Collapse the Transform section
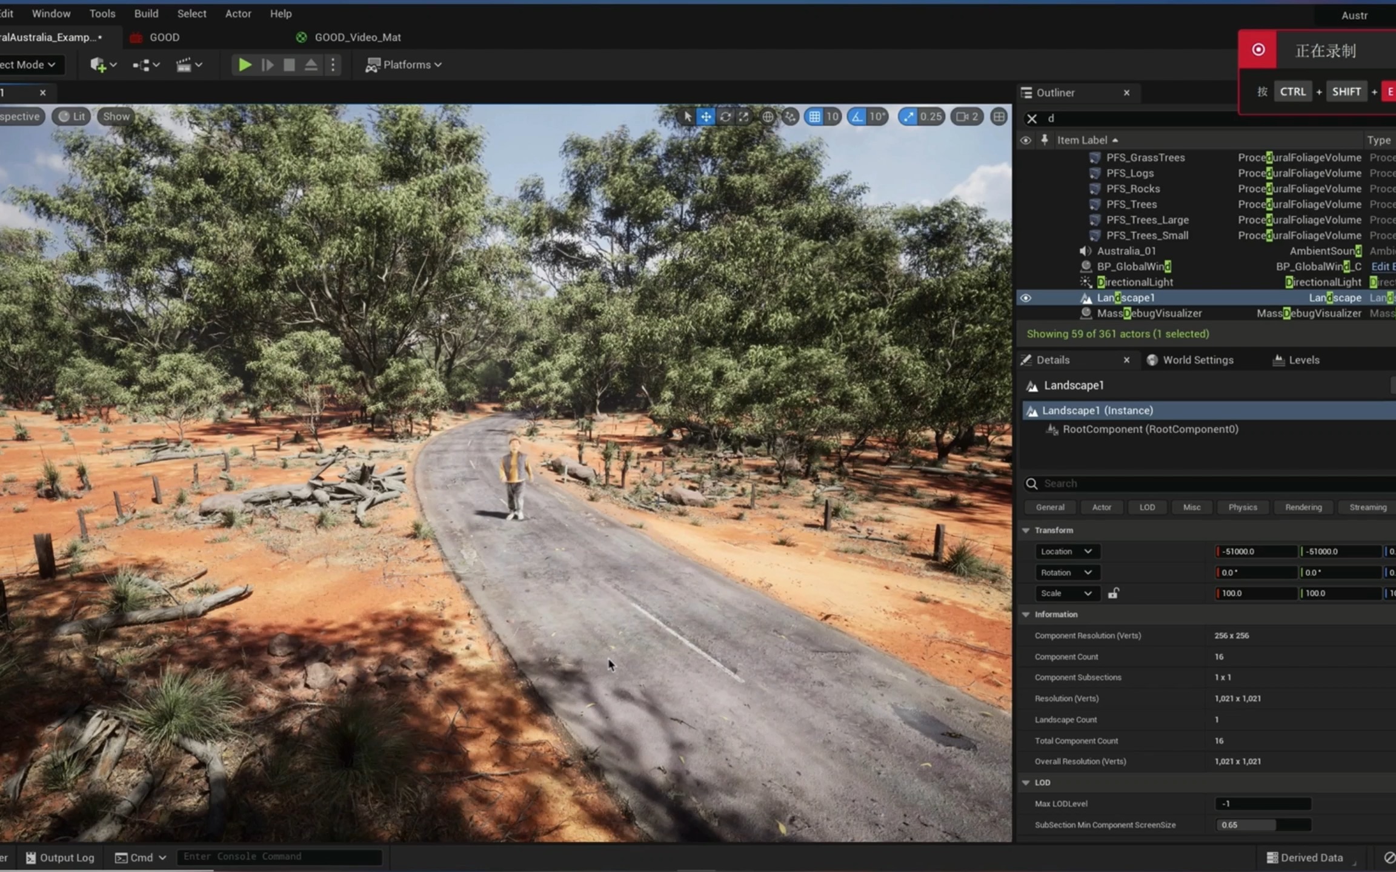Image resolution: width=1396 pixels, height=872 pixels. coord(1026,530)
